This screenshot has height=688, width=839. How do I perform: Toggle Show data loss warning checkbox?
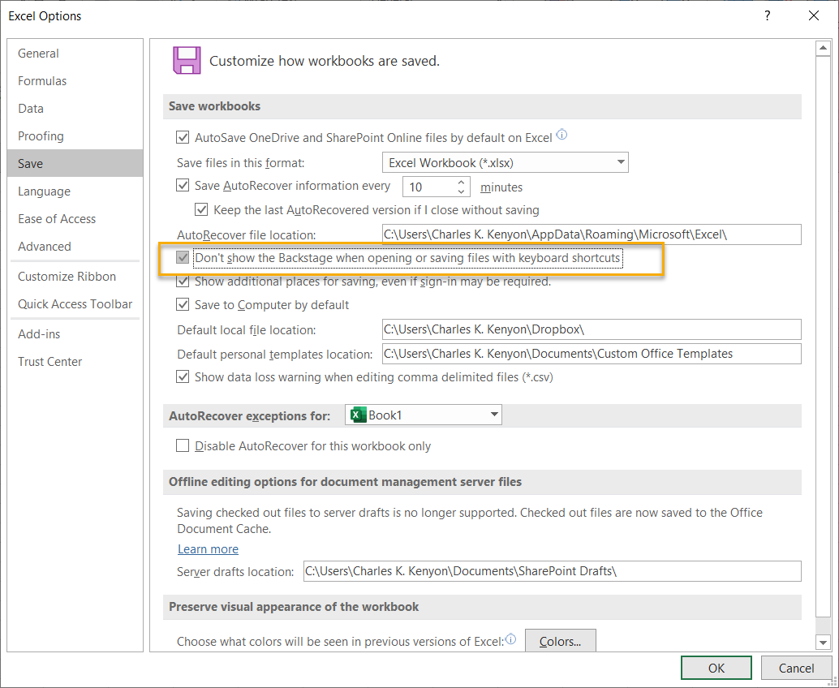click(183, 377)
